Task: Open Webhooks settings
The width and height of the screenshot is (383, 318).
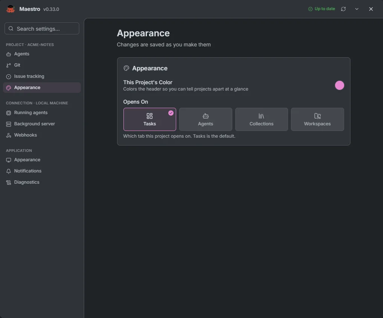Action: (42, 135)
